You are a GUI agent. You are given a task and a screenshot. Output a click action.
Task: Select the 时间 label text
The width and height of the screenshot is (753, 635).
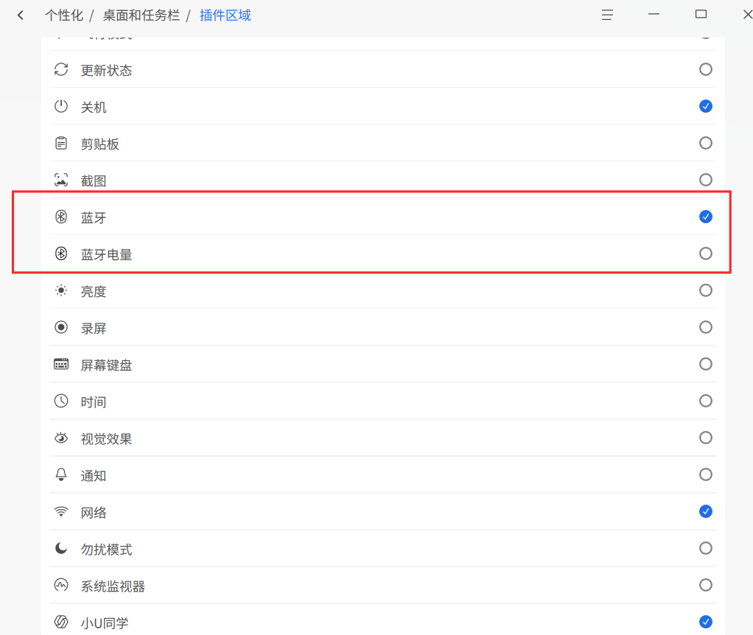pos(93,401)
